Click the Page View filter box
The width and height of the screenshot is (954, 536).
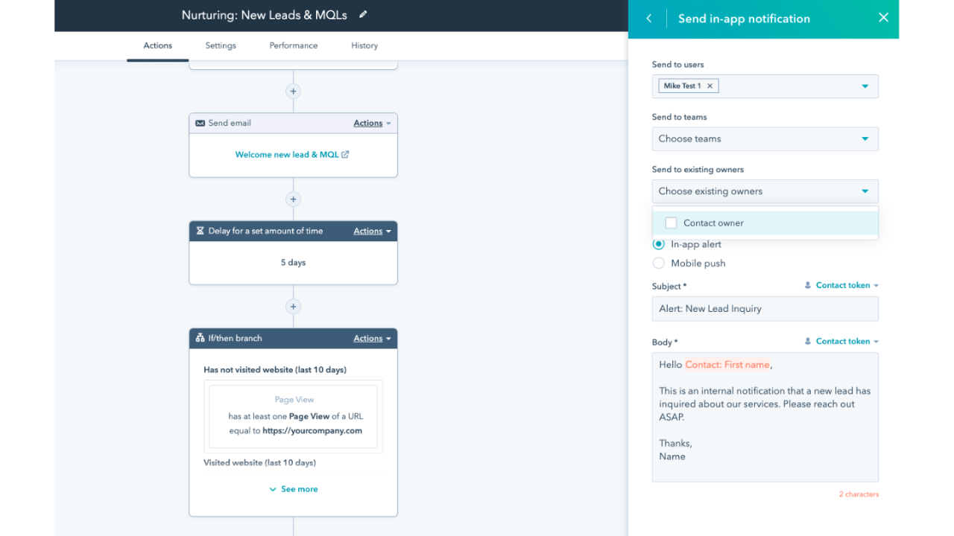293,417
